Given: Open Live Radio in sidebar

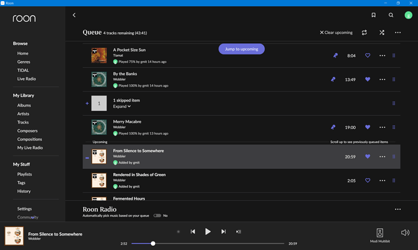Looking at the screenshot, I should [x=27, y=79].
